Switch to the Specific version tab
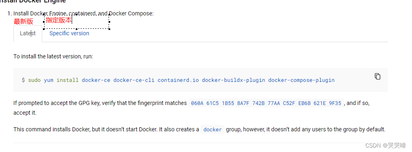412x152 pixels. (x=69, y=33)
